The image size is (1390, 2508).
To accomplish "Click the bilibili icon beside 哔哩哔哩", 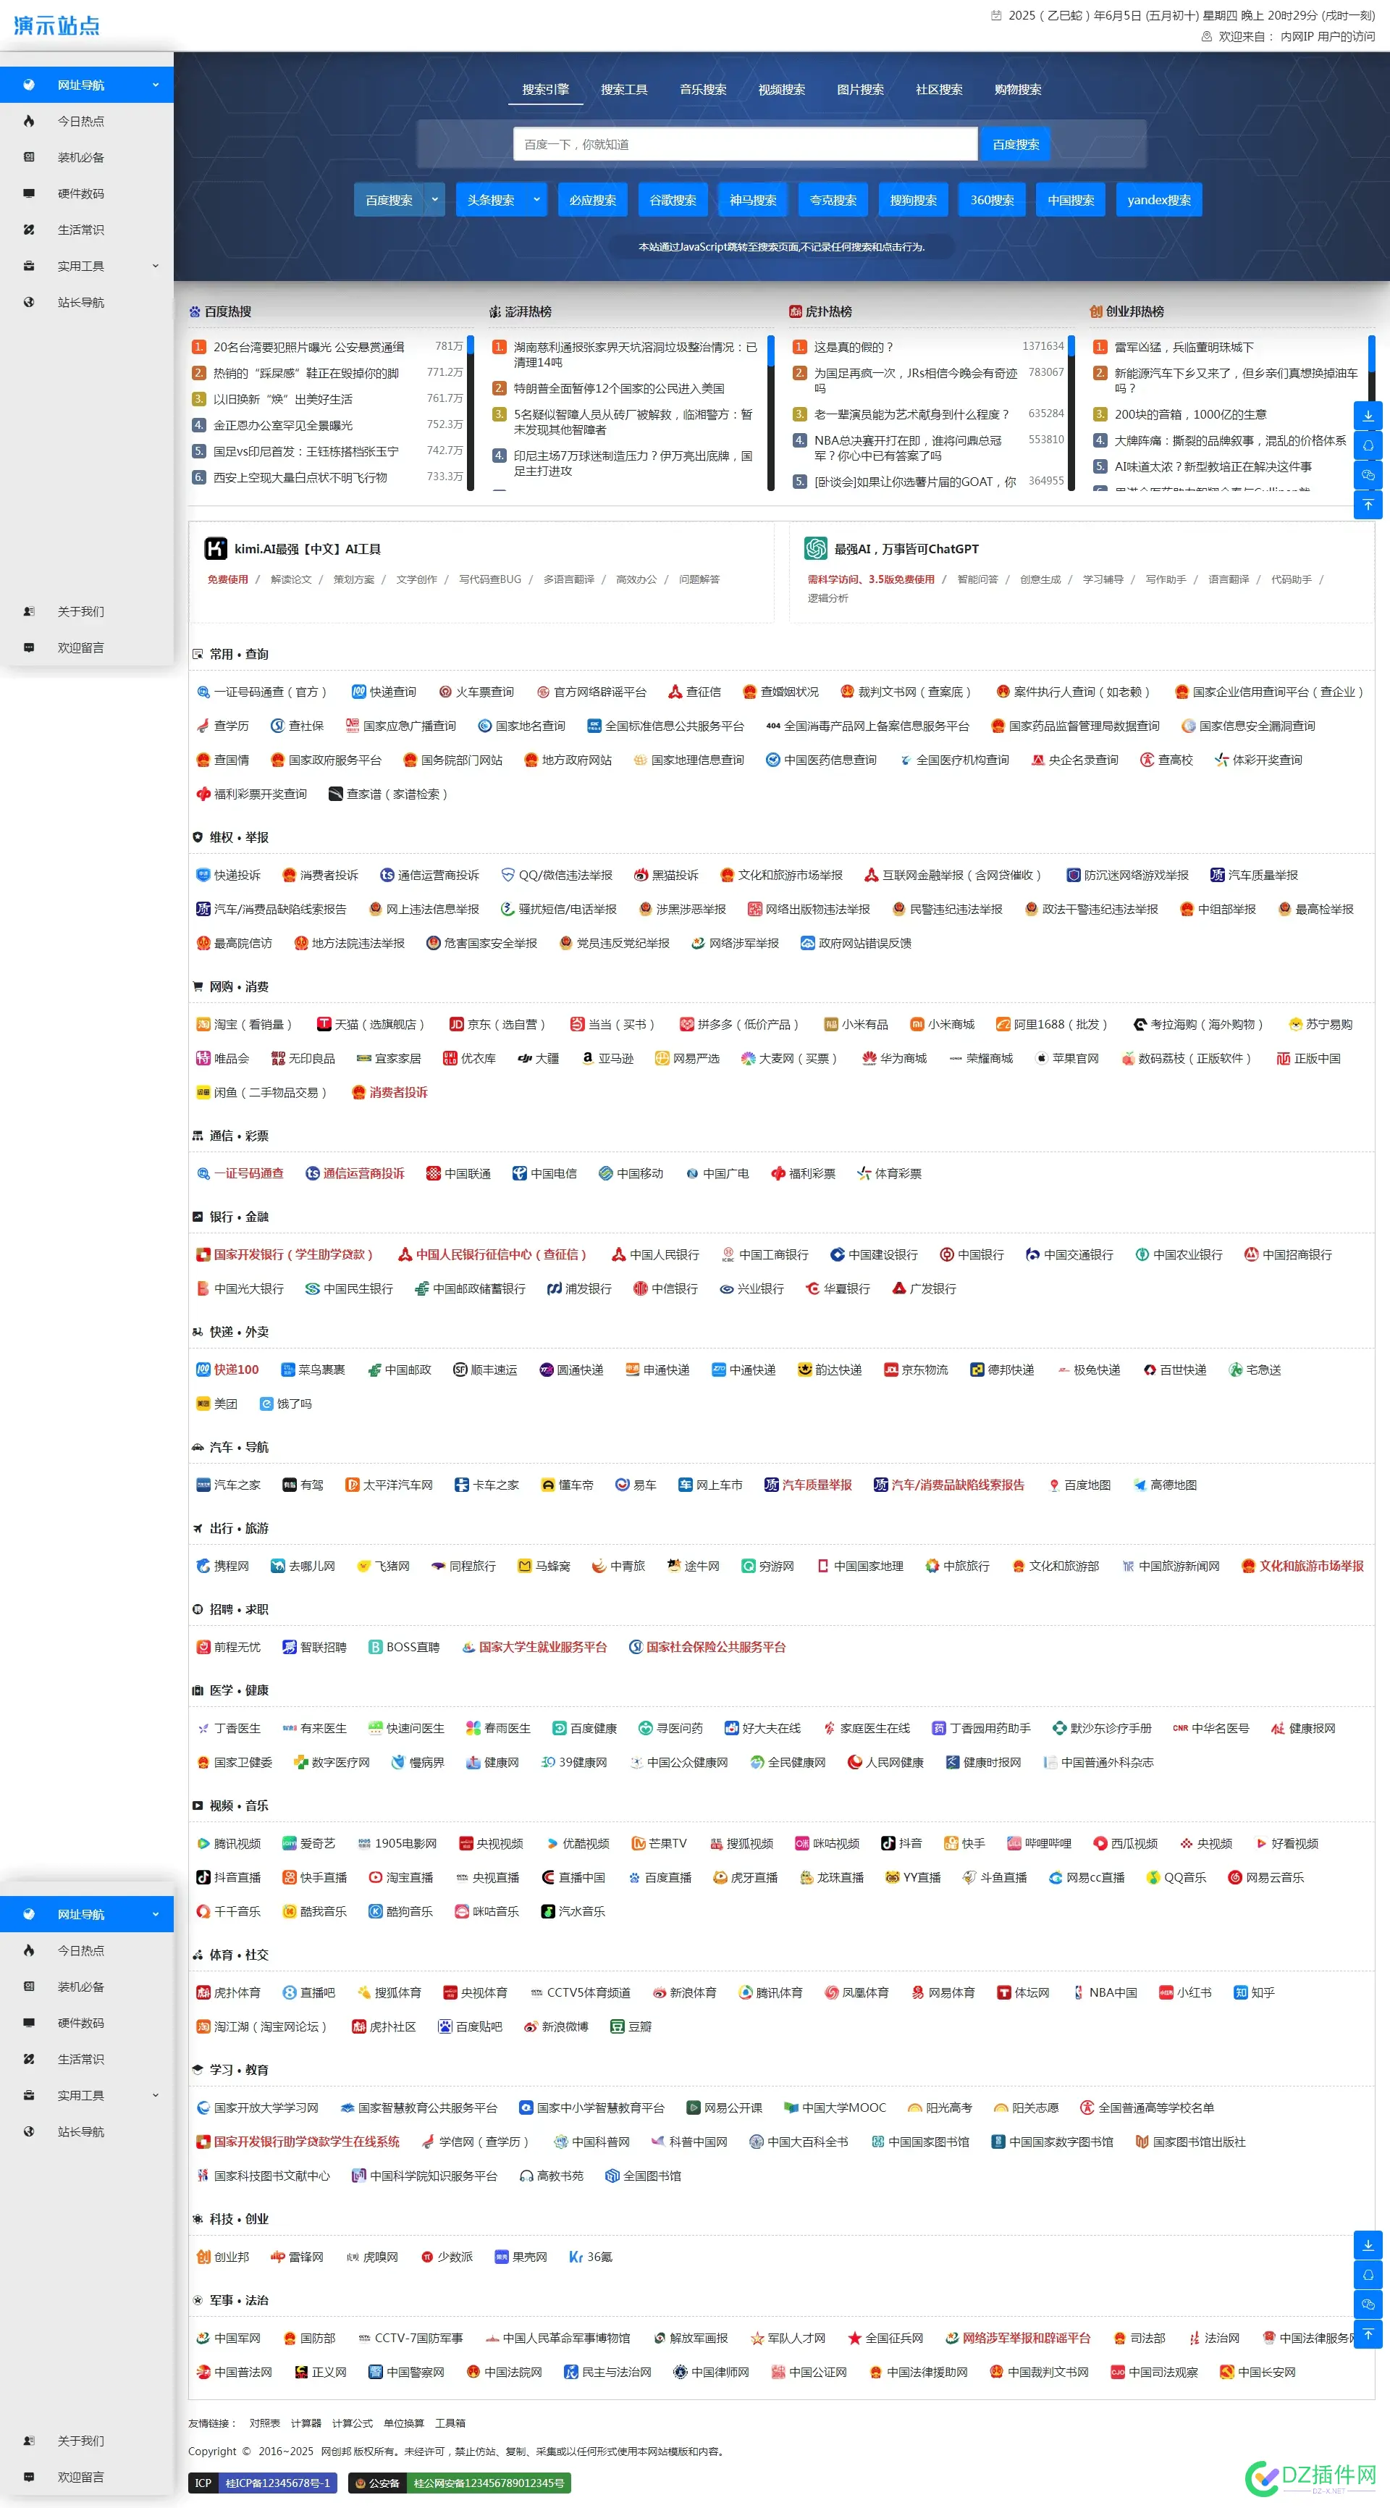I will [x=1014, y=1843].
